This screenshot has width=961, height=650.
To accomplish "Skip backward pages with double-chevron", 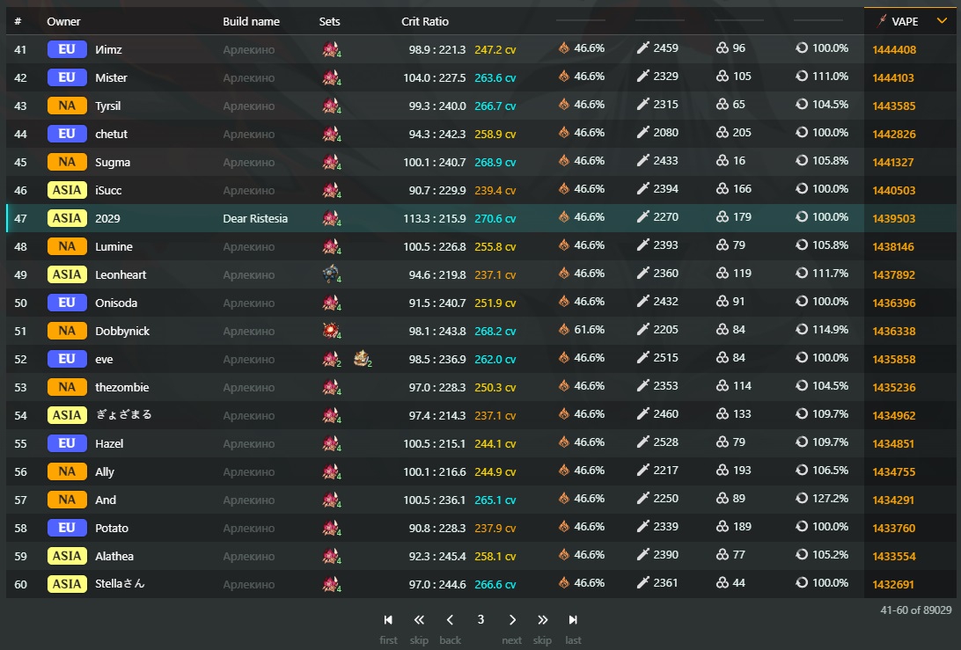I will (x=419, y=620).
